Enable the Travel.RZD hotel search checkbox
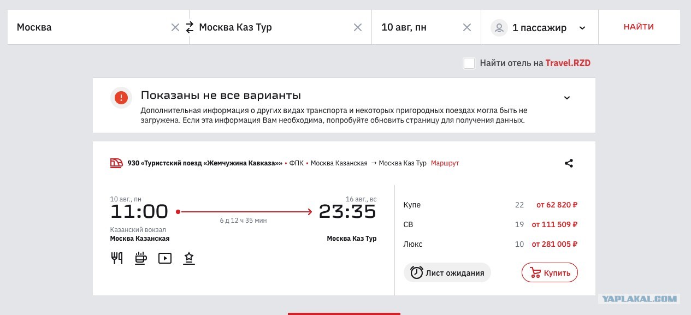 (469, 63)
